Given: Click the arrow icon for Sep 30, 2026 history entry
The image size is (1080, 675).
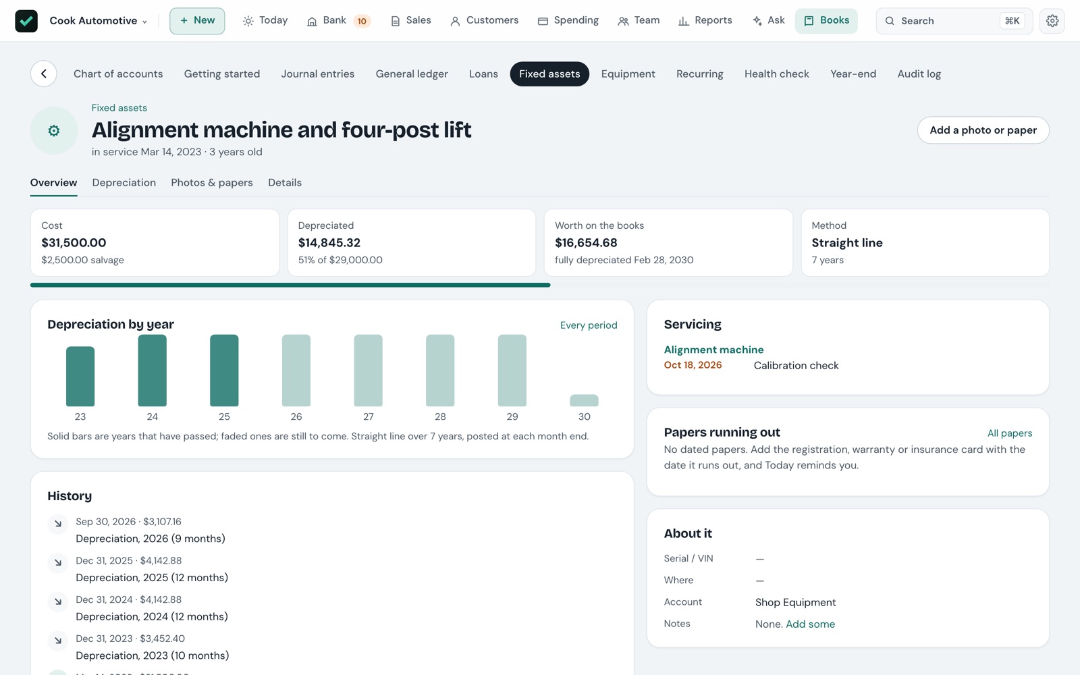Looking at the screenshot, I should 58,523.
